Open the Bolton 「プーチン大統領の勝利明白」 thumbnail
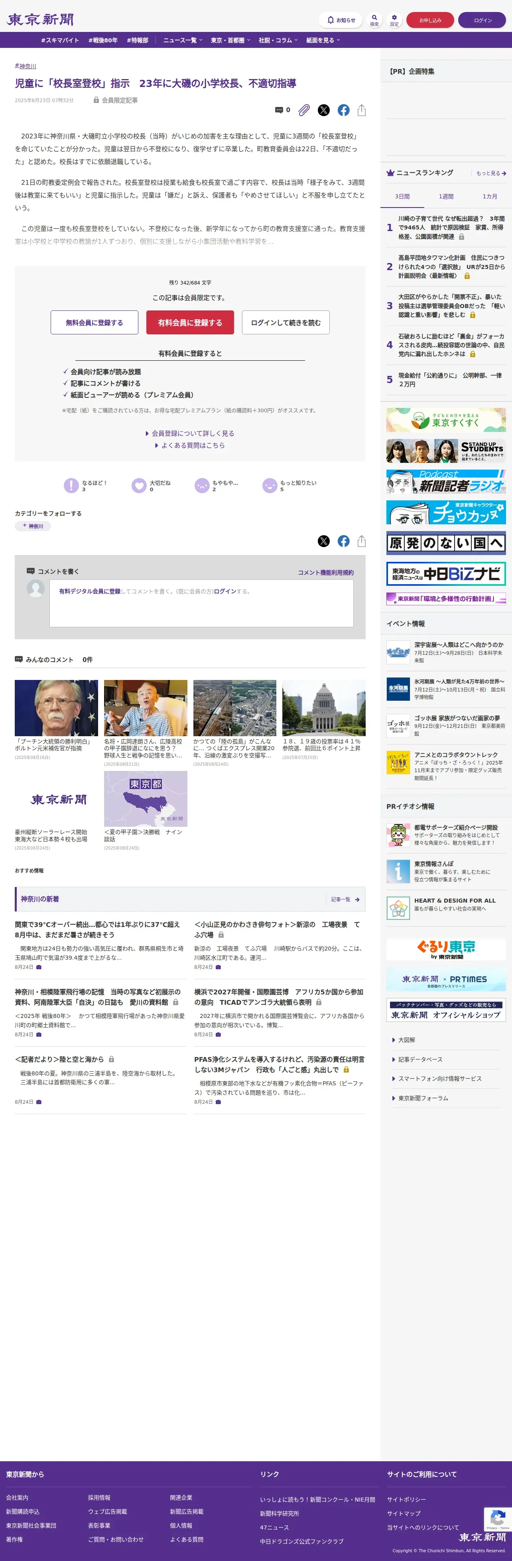Viewport: 512px width, 1561px height. (56, 708)
